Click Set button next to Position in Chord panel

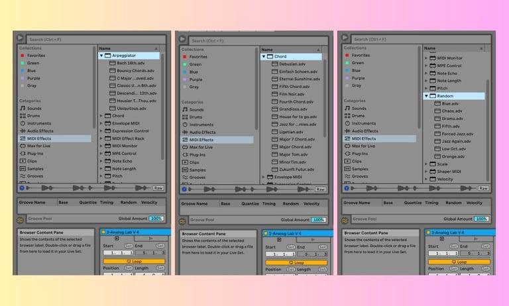[x=290, y=270]
